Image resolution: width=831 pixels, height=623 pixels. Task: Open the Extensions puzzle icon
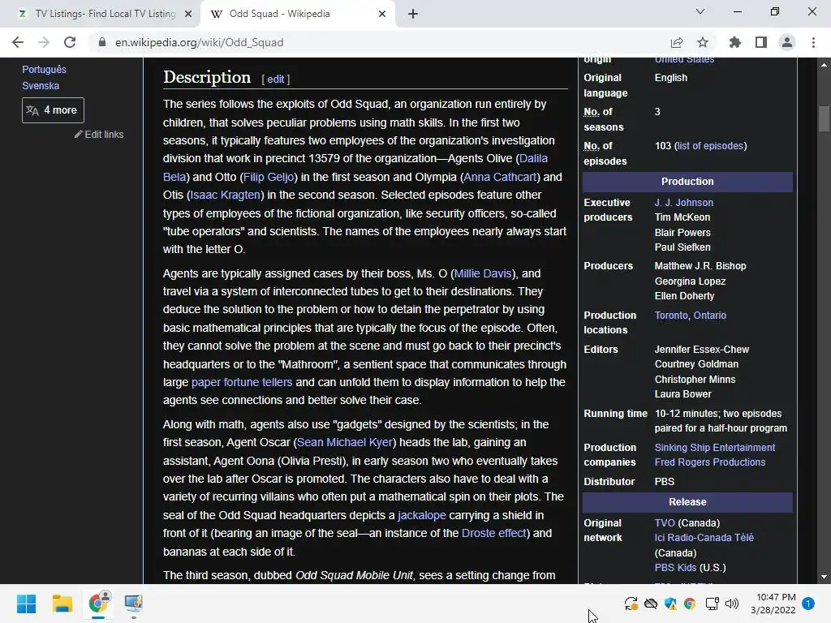tap(735, 42)
